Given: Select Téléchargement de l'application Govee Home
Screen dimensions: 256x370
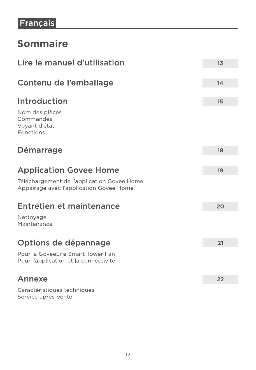Looking at the screenshot, I should pos(80,181).
